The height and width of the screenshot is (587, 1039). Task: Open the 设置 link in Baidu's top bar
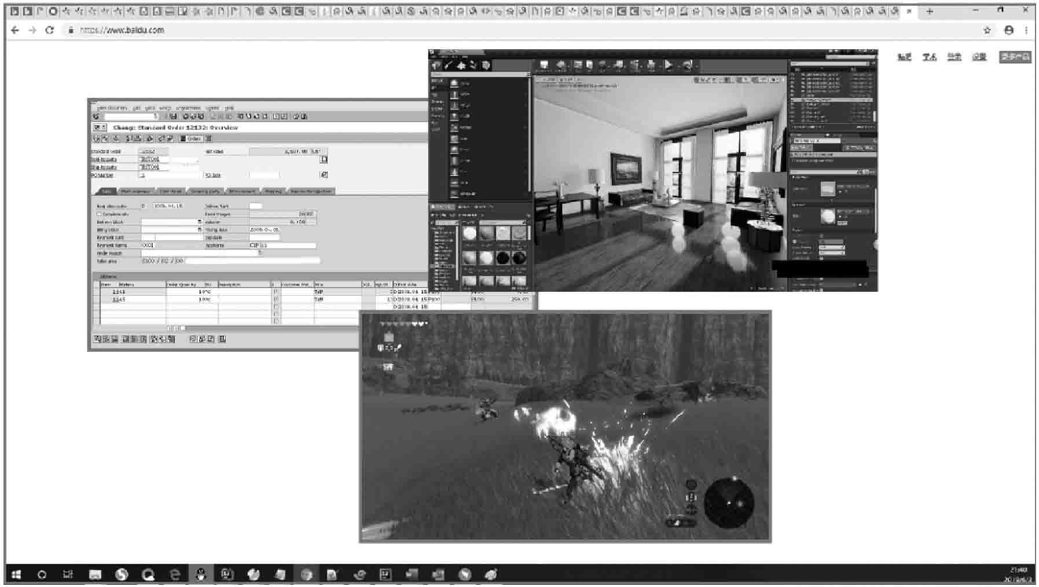[x=979, y=57]
